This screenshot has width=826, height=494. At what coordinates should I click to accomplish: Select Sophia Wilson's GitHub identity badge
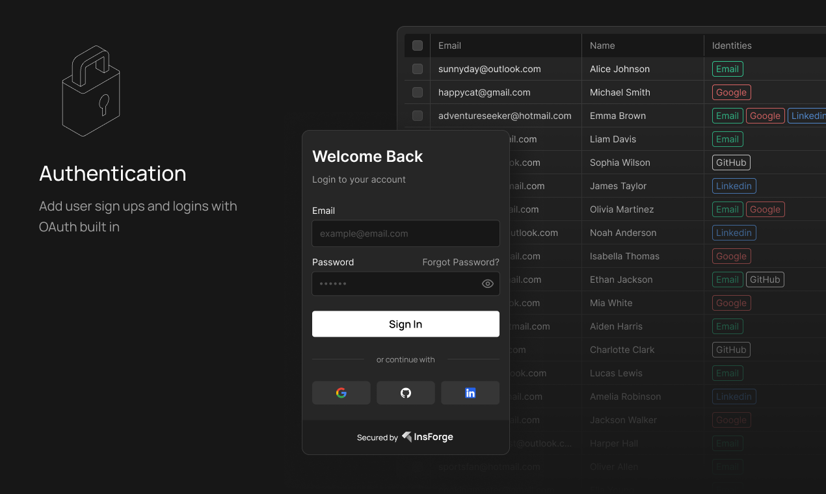730,162
